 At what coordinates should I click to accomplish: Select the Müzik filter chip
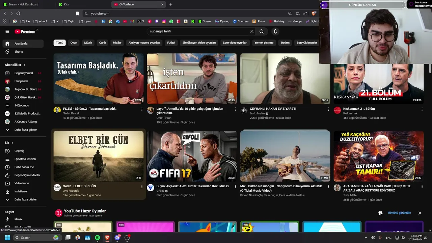[88, 43]
